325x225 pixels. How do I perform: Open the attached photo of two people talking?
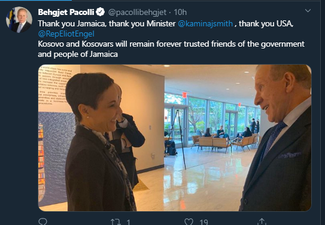click(175, 138)
